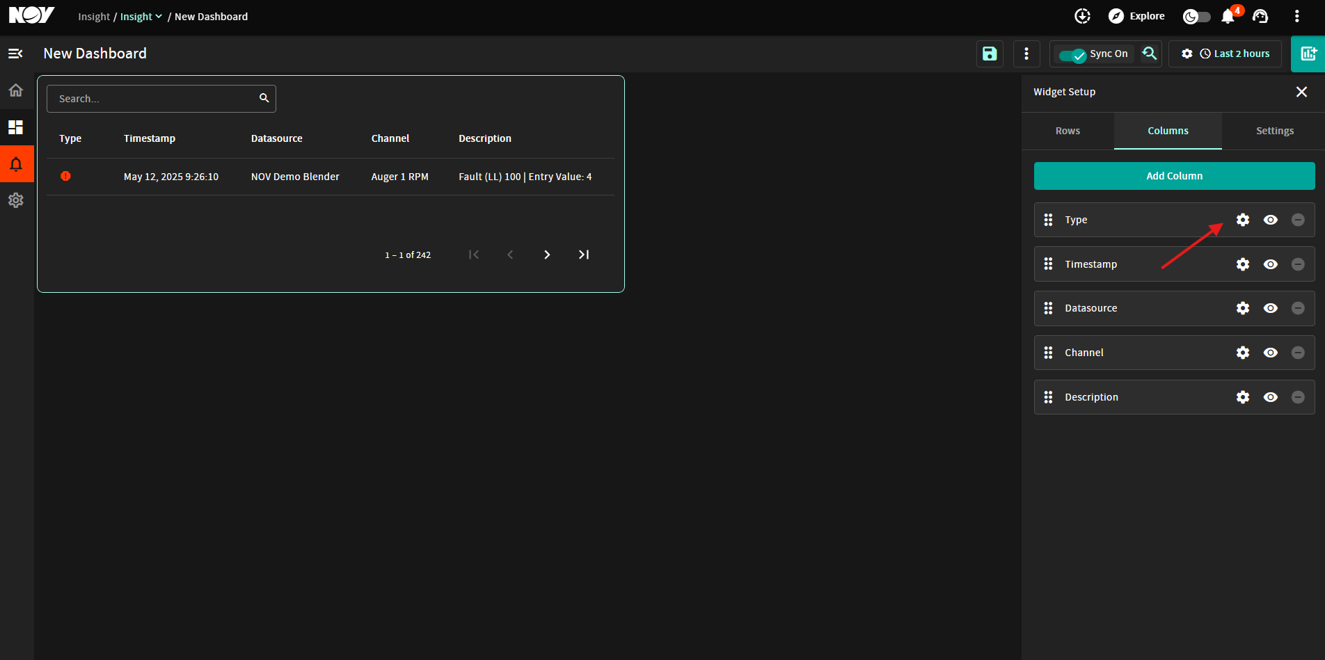
Task: Click the first Insight breadcrumb
Action: 94,16
